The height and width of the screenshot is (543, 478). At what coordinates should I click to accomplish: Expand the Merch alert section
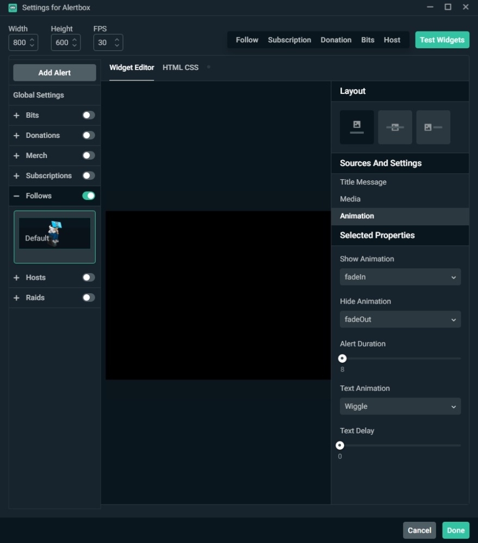(x=16, y=155)
